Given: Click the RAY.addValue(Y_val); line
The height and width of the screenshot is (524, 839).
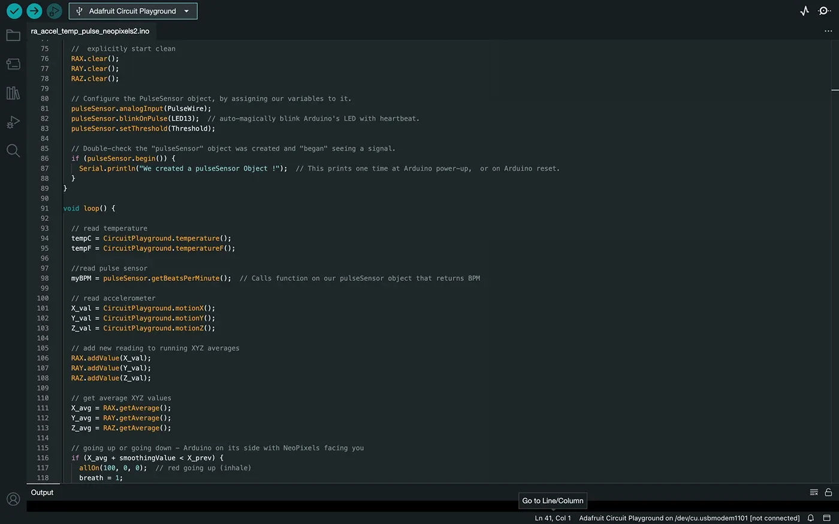Looking at the screenshot, I should tap(111, 368).
